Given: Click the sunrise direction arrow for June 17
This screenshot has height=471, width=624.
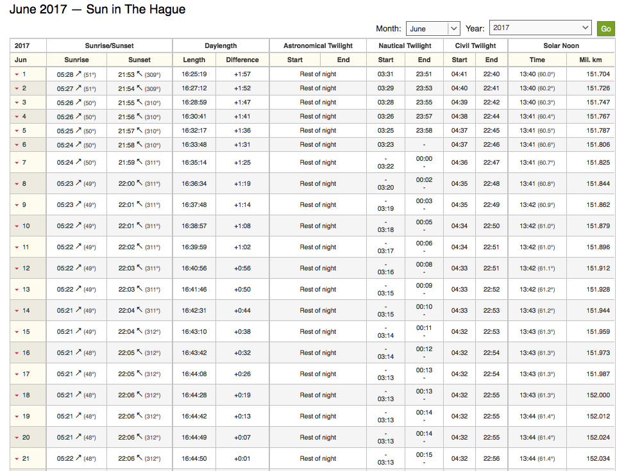Looking at the screenshot, I should (79, 374).
